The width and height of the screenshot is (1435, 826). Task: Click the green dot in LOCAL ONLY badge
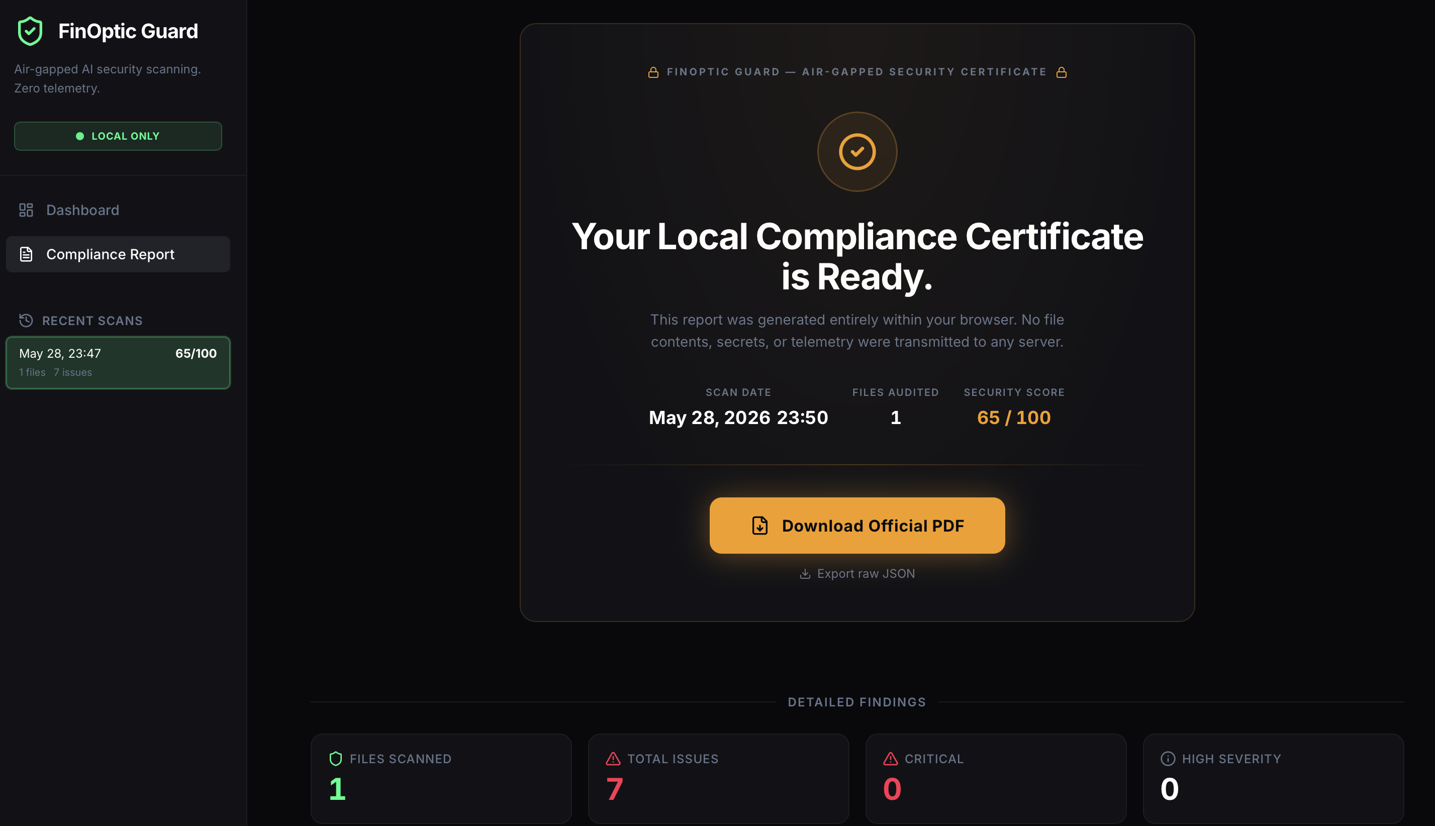pyautogui.click(x=80, y=136)
